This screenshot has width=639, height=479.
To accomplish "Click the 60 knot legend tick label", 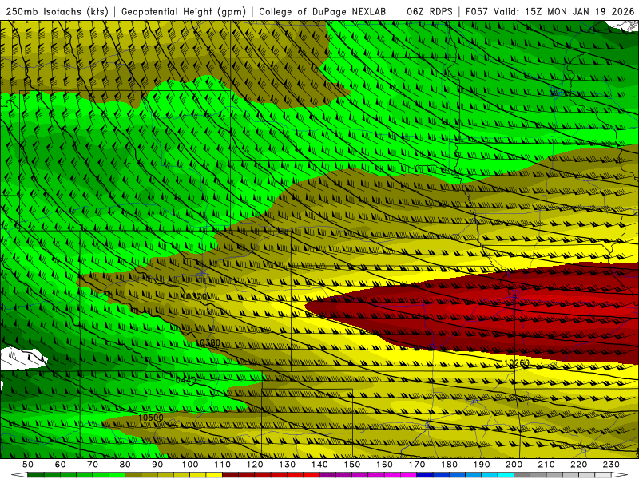I will 61,465.
